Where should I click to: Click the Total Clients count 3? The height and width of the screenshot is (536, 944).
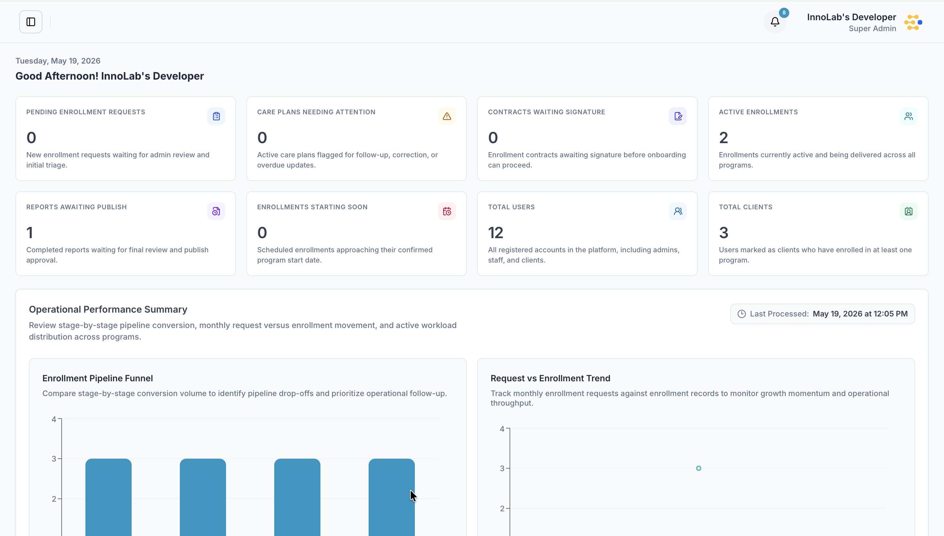[723, 233]
